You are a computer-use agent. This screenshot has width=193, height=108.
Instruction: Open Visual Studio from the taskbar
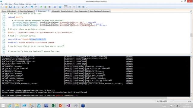(68, 106)
